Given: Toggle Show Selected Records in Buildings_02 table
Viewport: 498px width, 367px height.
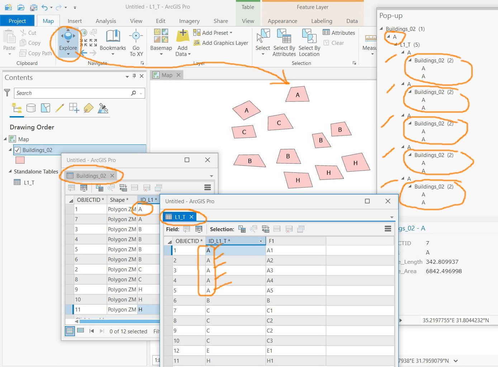Looking at the screenshot, I should [x=81, y=331].
